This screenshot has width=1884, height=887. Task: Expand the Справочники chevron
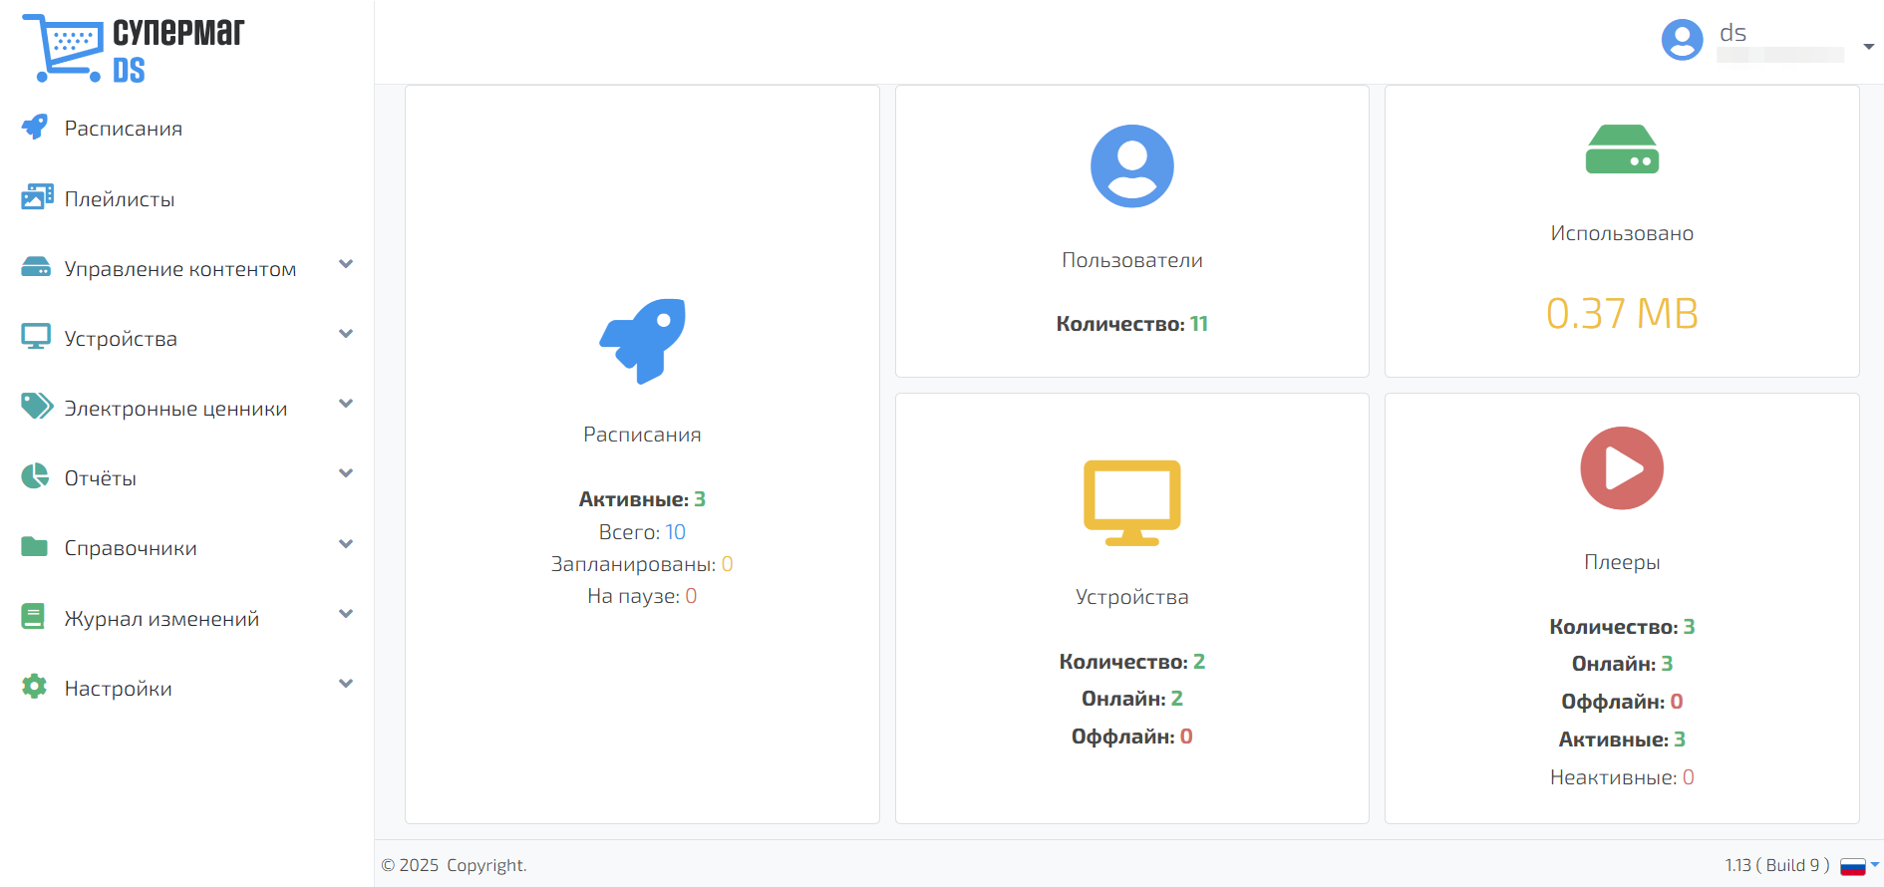pyautogui.click(x=346, y=544)
